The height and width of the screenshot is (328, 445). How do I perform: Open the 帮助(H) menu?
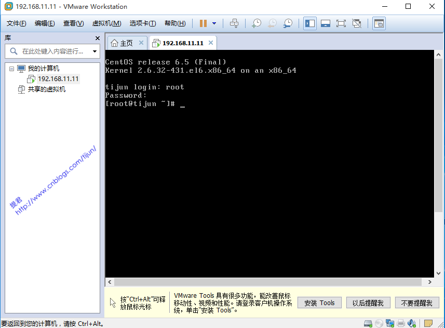pyautogui.click(x=175, y=23)
